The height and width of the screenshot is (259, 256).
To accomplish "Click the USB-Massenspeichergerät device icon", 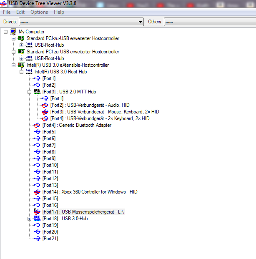I will (x=37, y=211).
